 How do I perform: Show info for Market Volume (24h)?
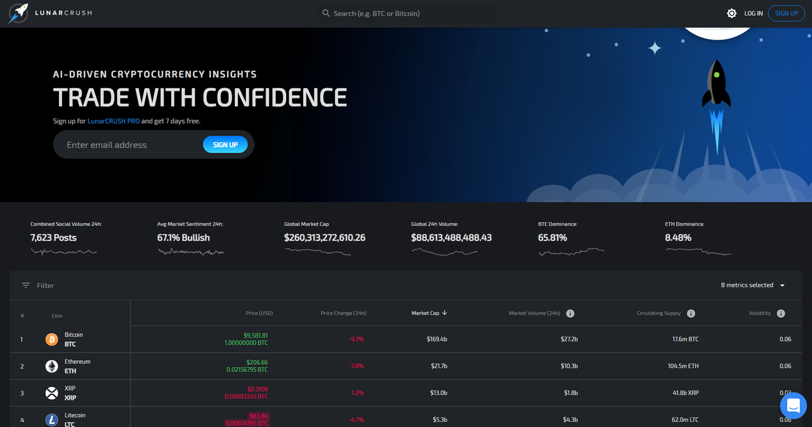tap(570, 313)
